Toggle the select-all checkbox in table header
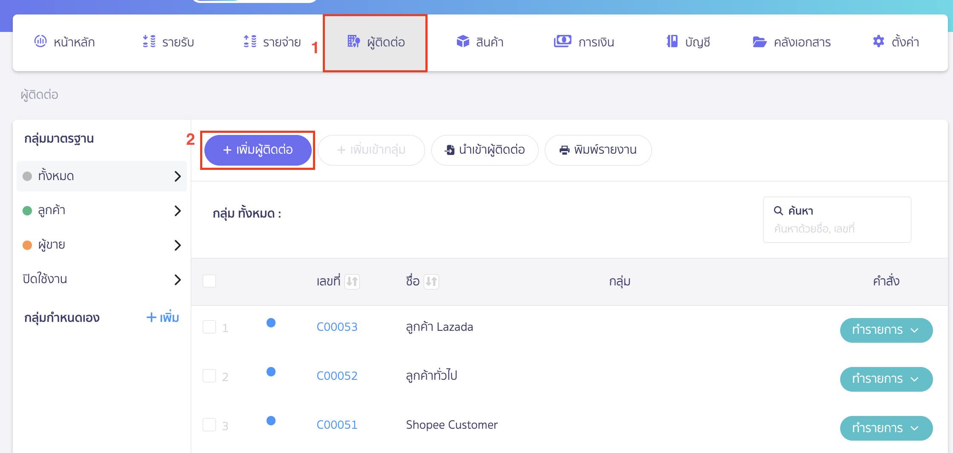Viewport: 953px width, 453px height. point(209,281)
